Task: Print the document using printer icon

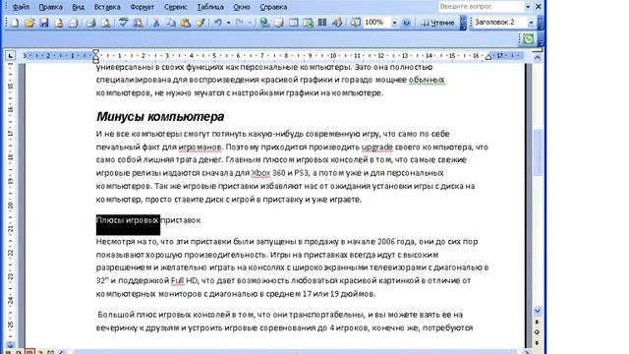Action: point(91,23)
